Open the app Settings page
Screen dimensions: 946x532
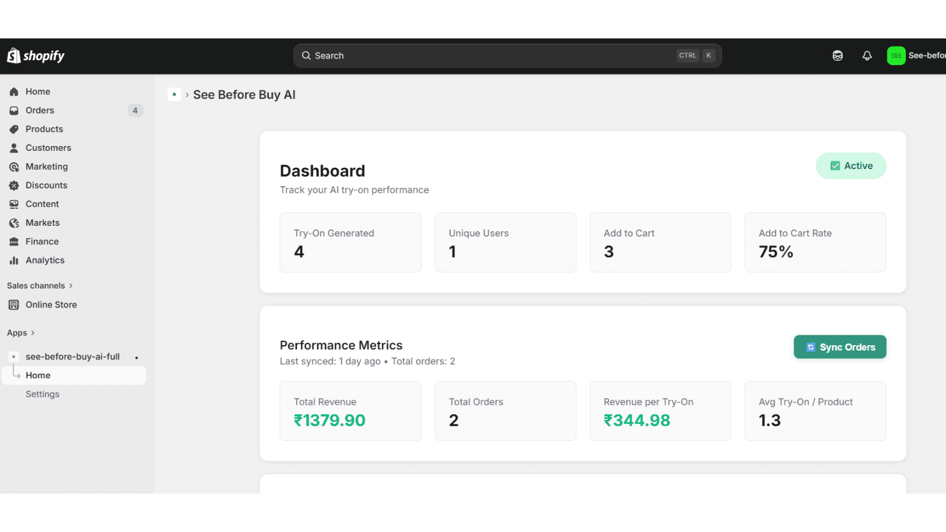click(43, 394)
